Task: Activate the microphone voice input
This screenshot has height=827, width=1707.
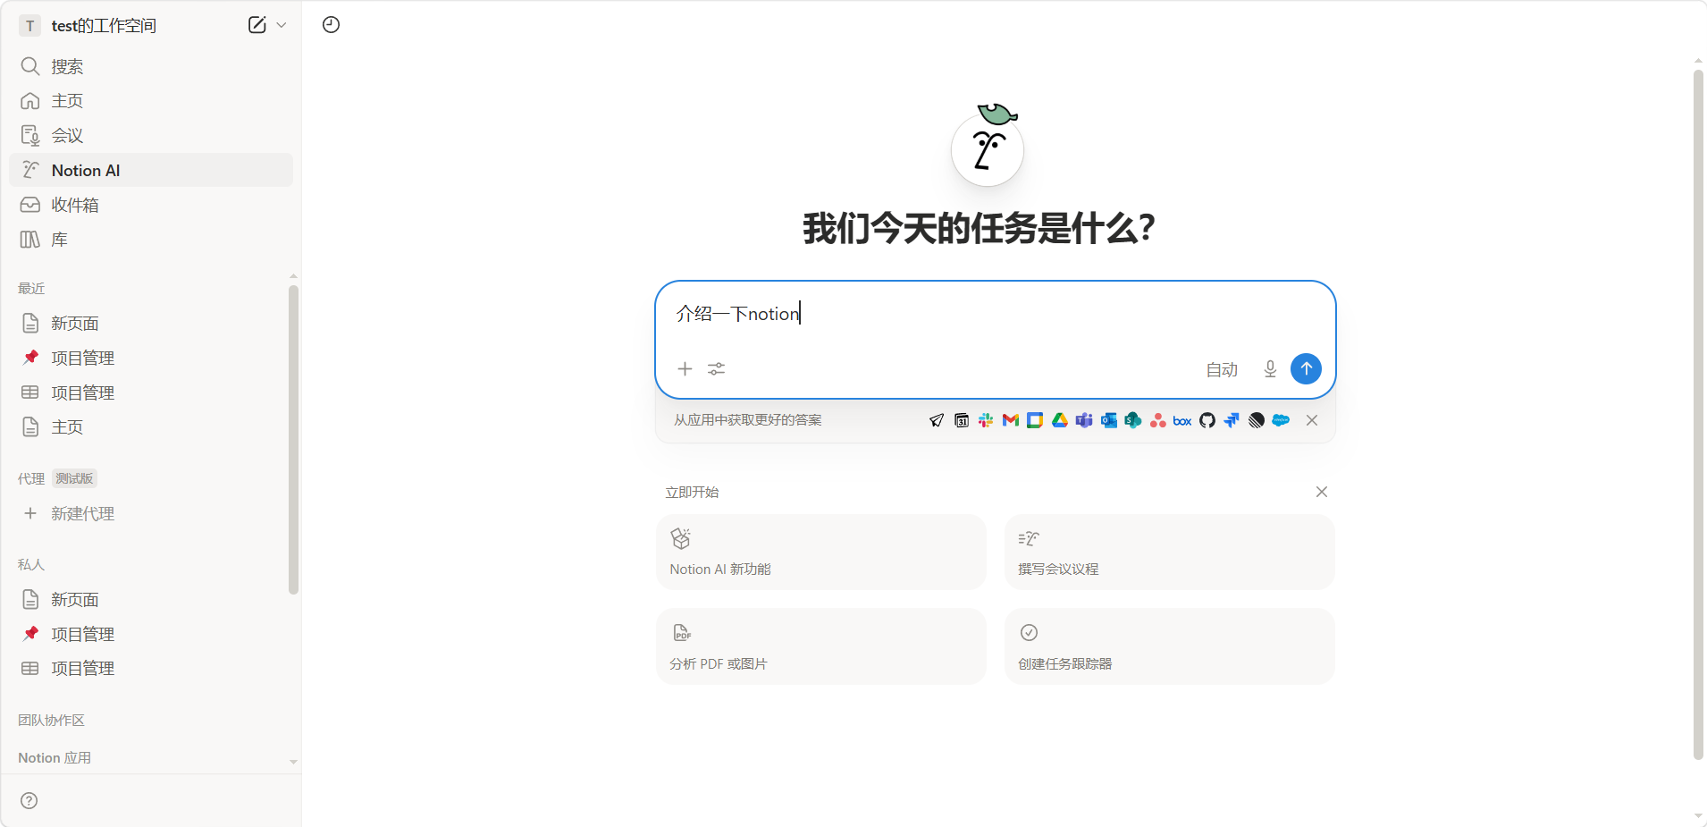Action: click(x=1269, y=369)
